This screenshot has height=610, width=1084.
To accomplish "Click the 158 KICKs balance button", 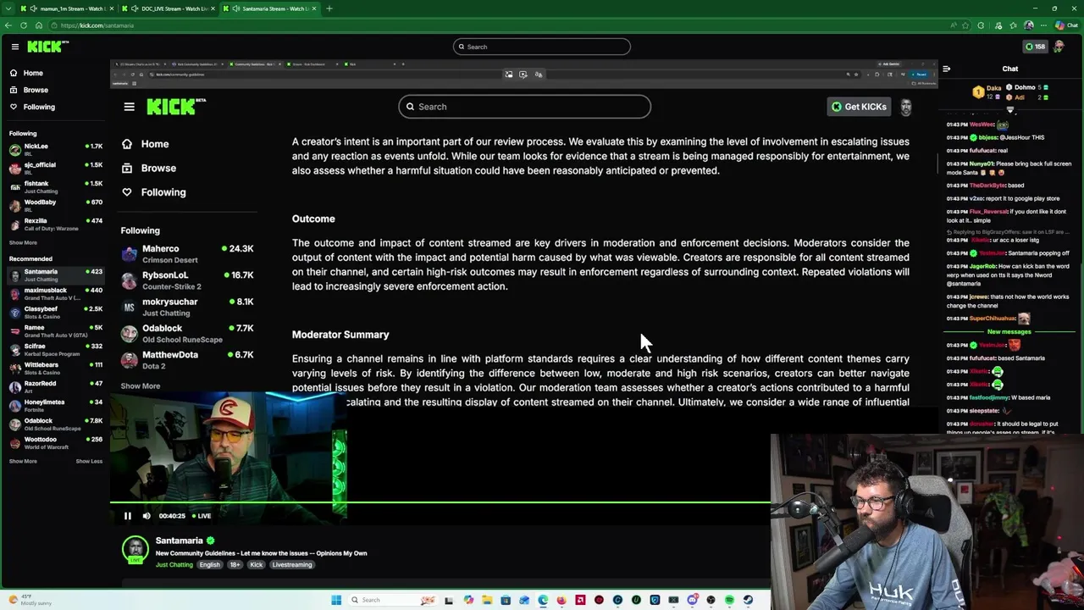I will pyautogui.click(x=1035, y=47).
